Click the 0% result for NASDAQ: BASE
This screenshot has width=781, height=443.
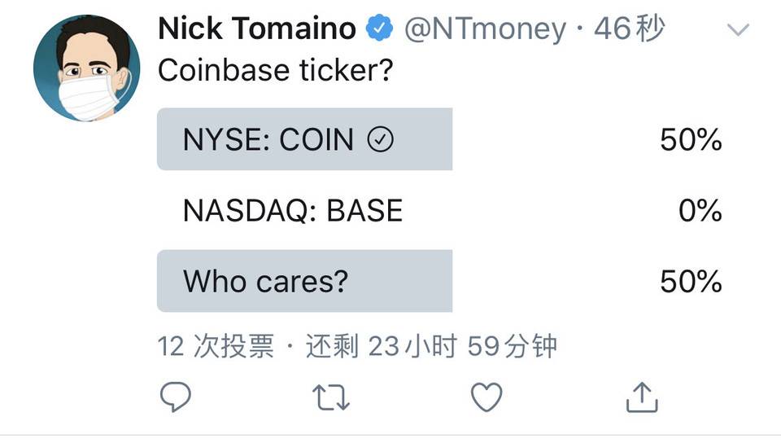point(700,212)
